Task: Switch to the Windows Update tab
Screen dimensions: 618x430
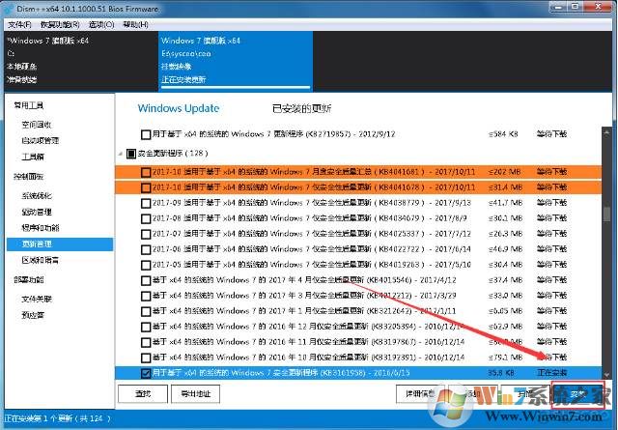Action: click(x=179, y=108)
